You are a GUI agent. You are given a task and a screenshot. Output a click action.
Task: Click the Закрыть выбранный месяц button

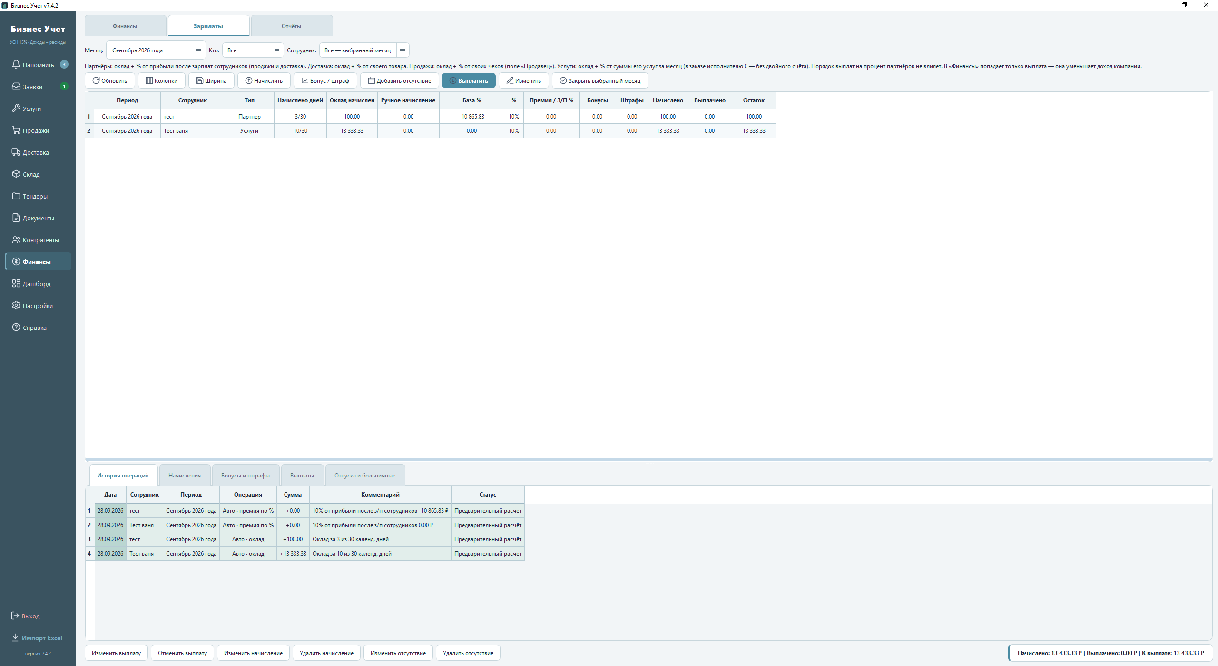pos(600,80)
